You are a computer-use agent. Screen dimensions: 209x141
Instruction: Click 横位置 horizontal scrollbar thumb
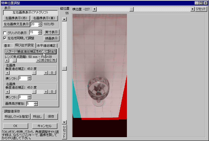(x=132, y=9)
